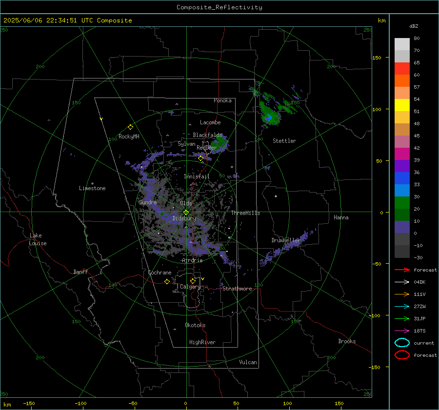Click the 0 dBZ purple swatch
The height and width of the screenshot is (410, 439).
point(402,227)
